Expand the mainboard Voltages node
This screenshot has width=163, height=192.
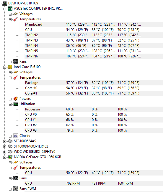[10, 14]
